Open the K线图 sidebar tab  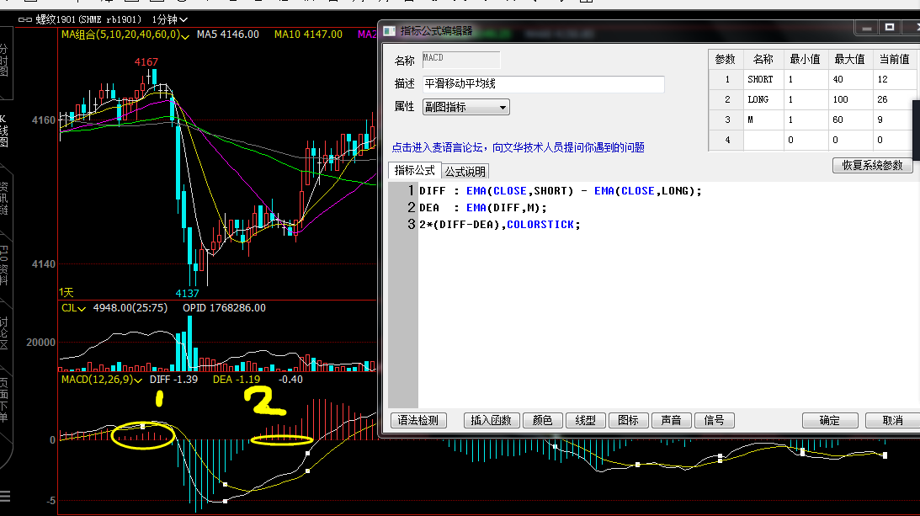[x=4, y=132]
